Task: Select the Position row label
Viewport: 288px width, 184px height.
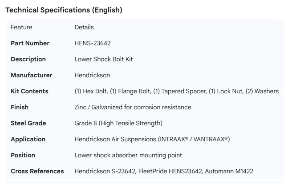Action: [x=23, y=155]
